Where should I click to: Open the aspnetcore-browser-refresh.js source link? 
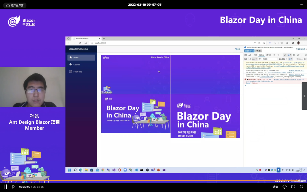[287, 79]
